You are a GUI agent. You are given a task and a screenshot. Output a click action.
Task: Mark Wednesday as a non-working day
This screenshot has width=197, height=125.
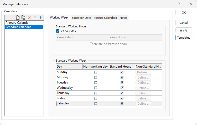[96, 88]
